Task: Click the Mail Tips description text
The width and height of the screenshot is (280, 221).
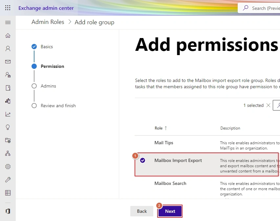Action: (250, 146)
